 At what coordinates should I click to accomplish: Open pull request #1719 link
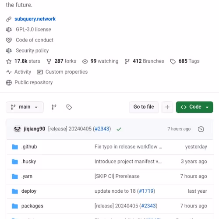pos(146,191)
